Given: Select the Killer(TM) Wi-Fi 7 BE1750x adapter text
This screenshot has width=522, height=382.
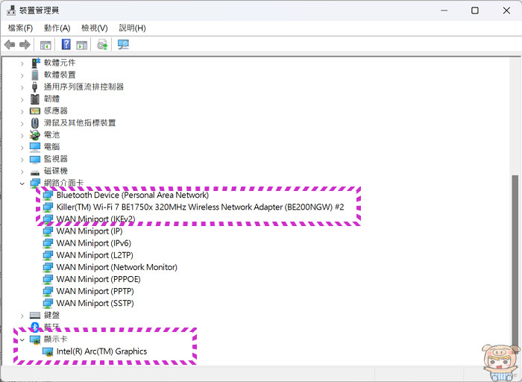Looking at the screenshot, I should (200, 207).
